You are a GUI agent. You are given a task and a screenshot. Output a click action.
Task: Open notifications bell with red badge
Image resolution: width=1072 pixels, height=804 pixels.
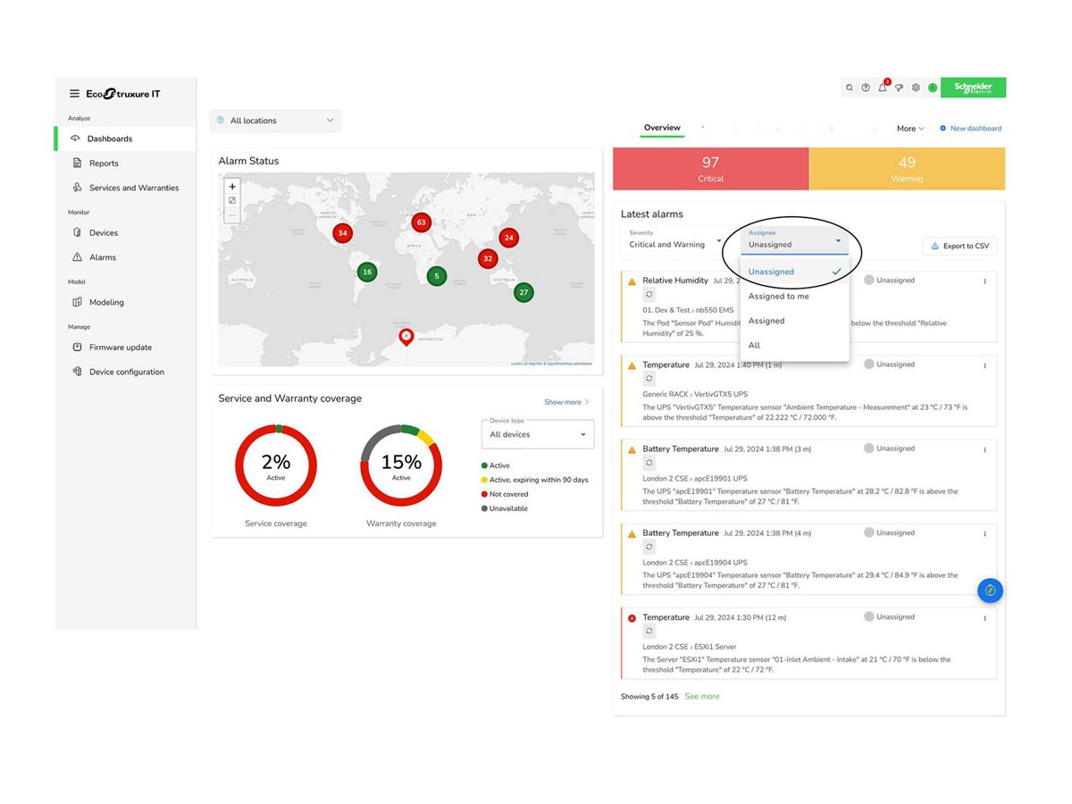click(x=883, y=88)
